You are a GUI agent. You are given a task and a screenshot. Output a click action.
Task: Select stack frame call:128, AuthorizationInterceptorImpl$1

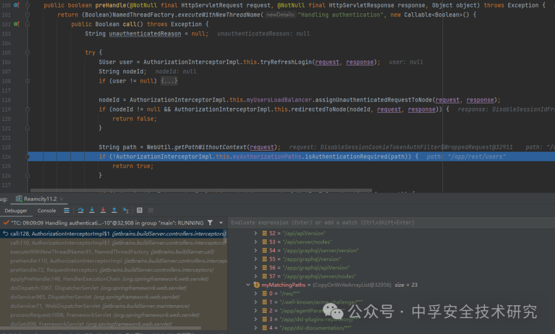113,233
